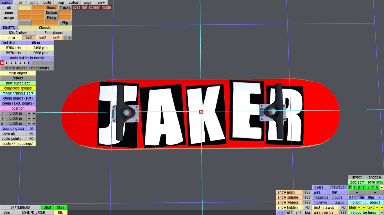Toggle show subobs YES
The image size is (384, 215).
[308, 197]
